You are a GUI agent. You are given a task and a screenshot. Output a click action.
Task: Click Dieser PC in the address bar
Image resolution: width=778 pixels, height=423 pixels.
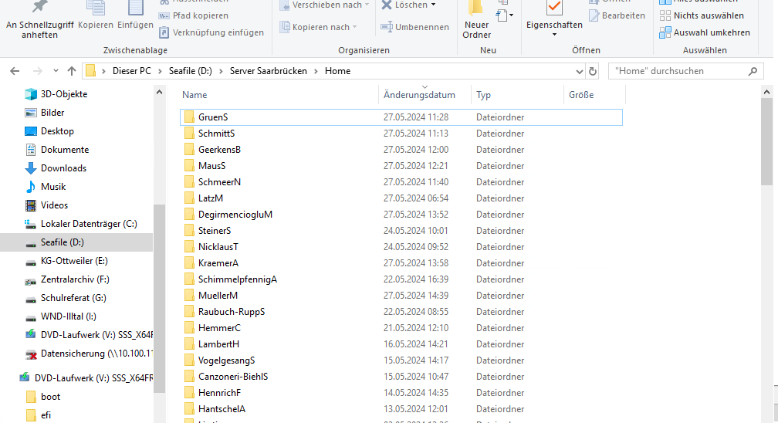tap(131, 71)
